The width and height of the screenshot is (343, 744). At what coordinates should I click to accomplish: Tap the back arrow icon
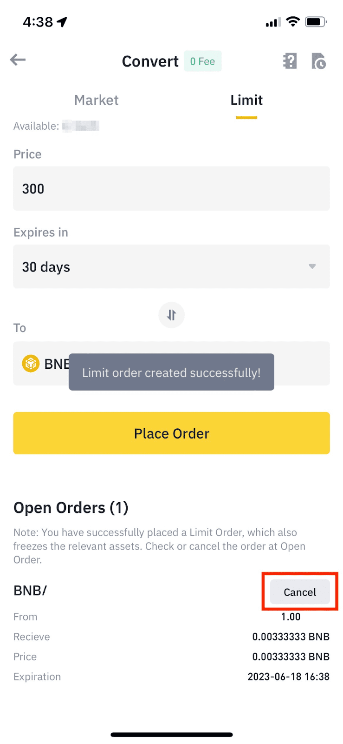point(18,60)
